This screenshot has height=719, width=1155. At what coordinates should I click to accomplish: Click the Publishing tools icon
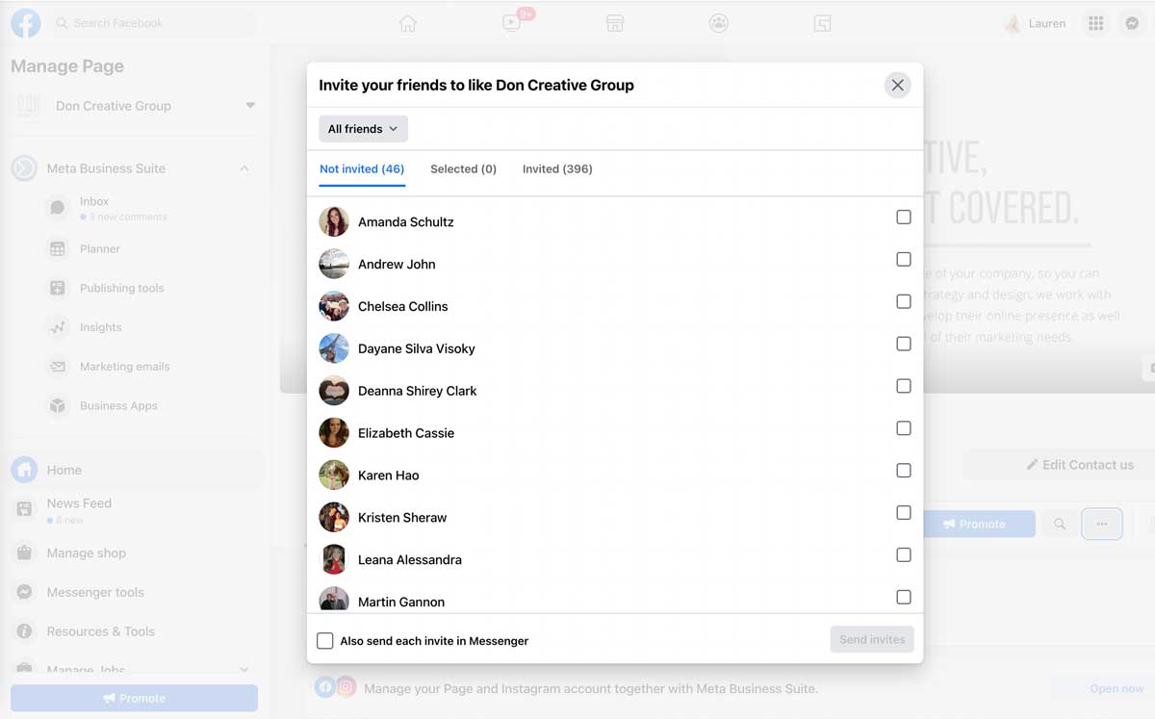(x=58, y=288)
